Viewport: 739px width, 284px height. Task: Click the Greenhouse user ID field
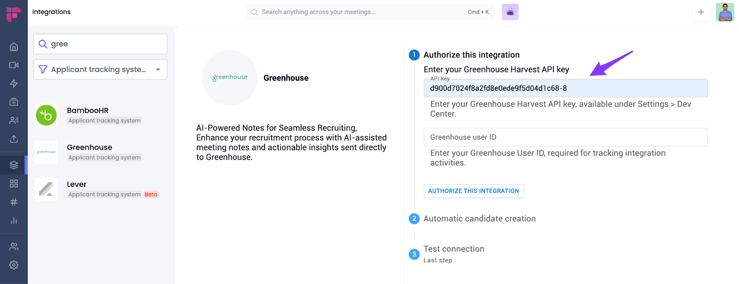565,137
